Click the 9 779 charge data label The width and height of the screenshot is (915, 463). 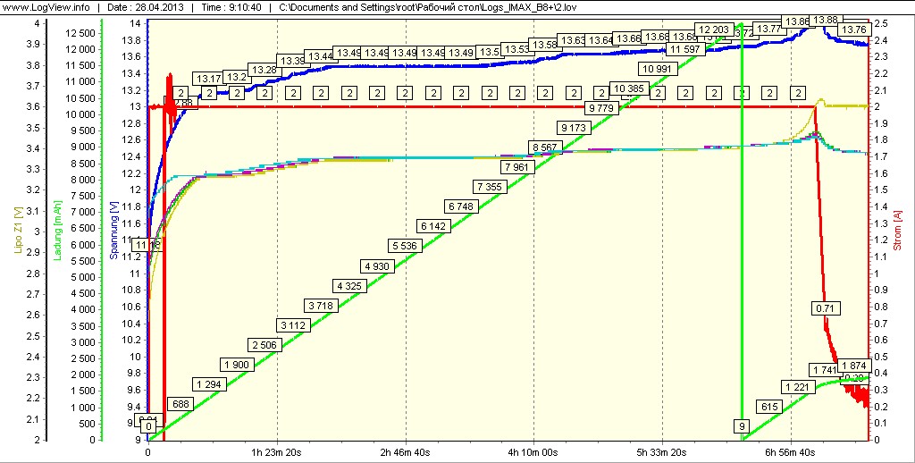[x=600, y=108]
